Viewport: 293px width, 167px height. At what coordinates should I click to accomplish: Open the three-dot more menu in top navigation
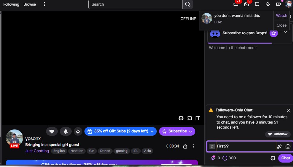click(44, 4)
